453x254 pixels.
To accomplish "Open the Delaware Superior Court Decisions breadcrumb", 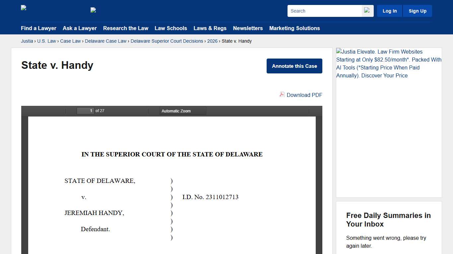I will click(x=166, y=41).
